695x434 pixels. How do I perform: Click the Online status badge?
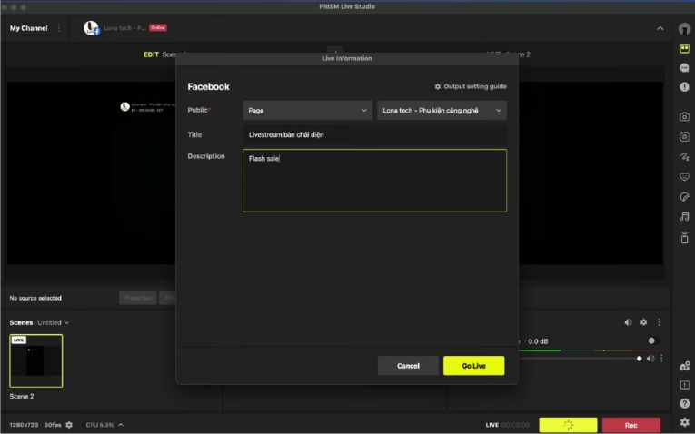[x=158, y=27]
